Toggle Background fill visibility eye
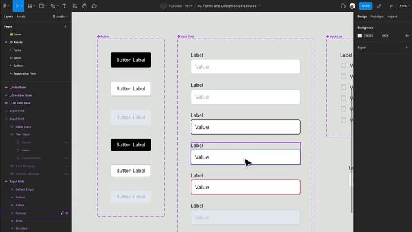 tap(406, 35)
